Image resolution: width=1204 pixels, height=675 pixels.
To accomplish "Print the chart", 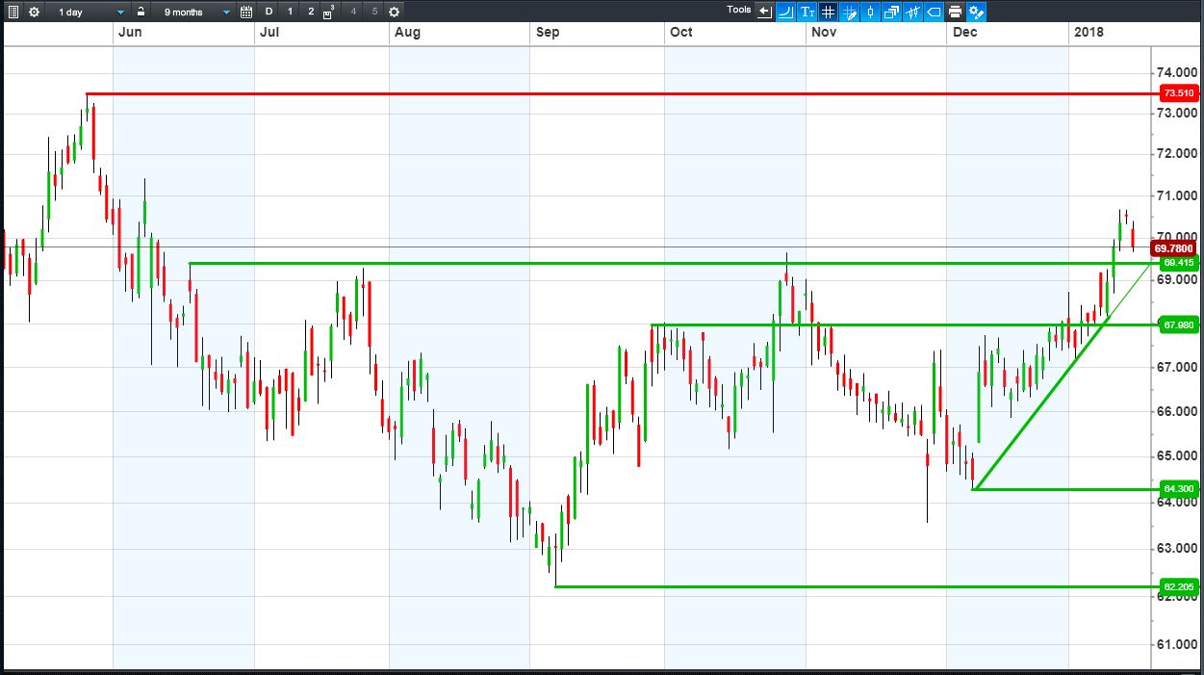I will [955, 12].
